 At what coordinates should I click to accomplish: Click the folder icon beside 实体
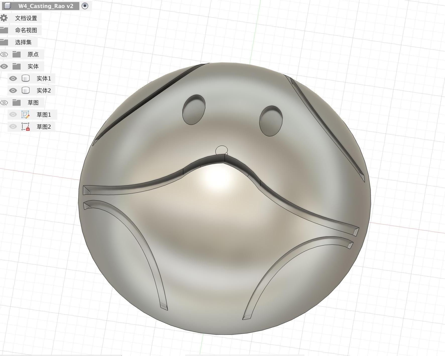(x=17, y=66)
